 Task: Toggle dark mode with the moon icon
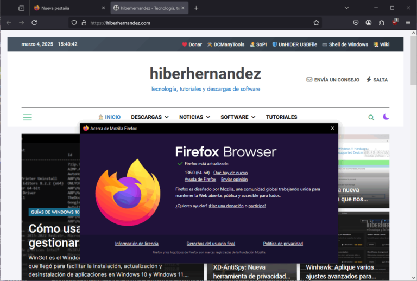tap(386, 117)
